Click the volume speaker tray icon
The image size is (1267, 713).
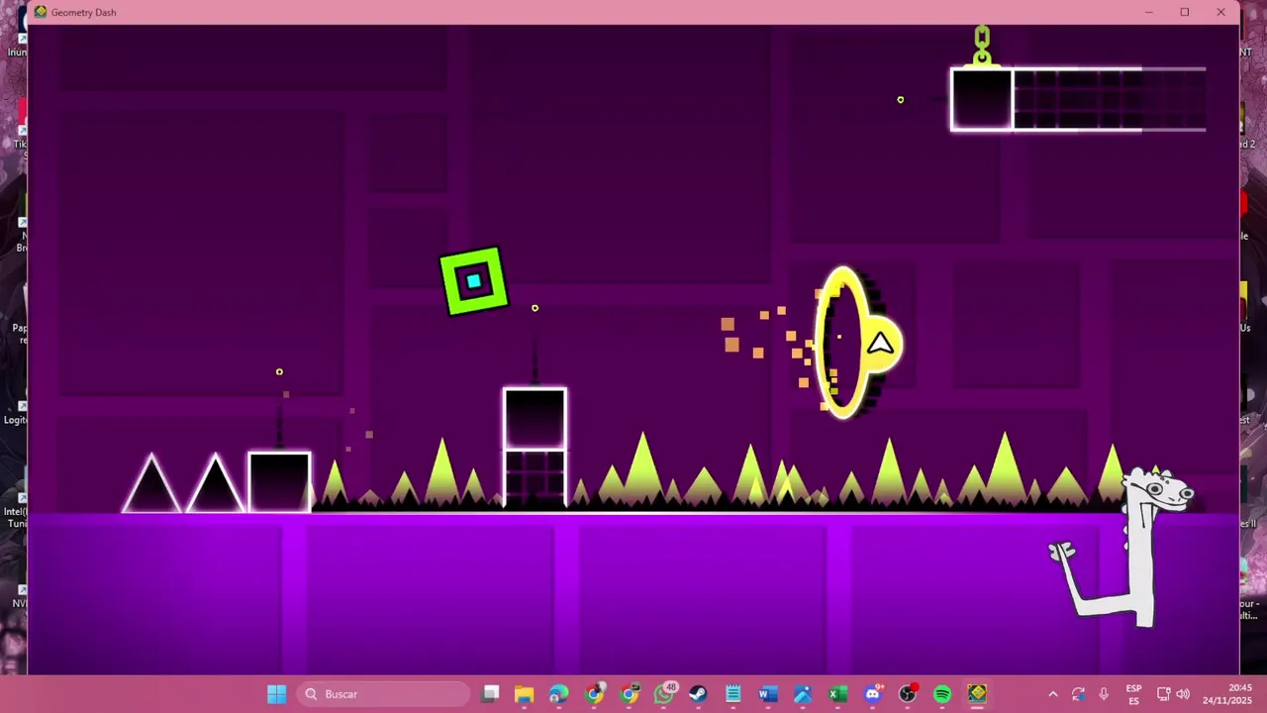1183,694
